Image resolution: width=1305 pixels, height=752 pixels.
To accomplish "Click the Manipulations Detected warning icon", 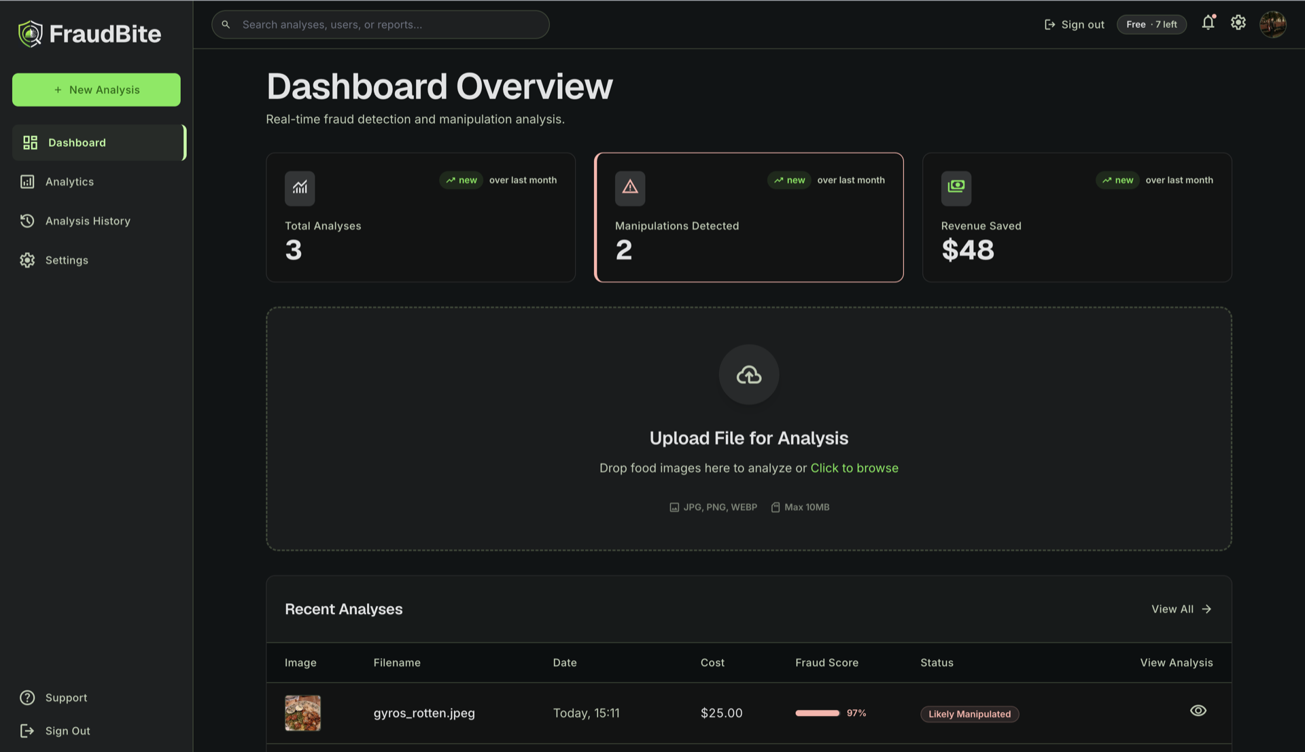I will coord(630,188).
